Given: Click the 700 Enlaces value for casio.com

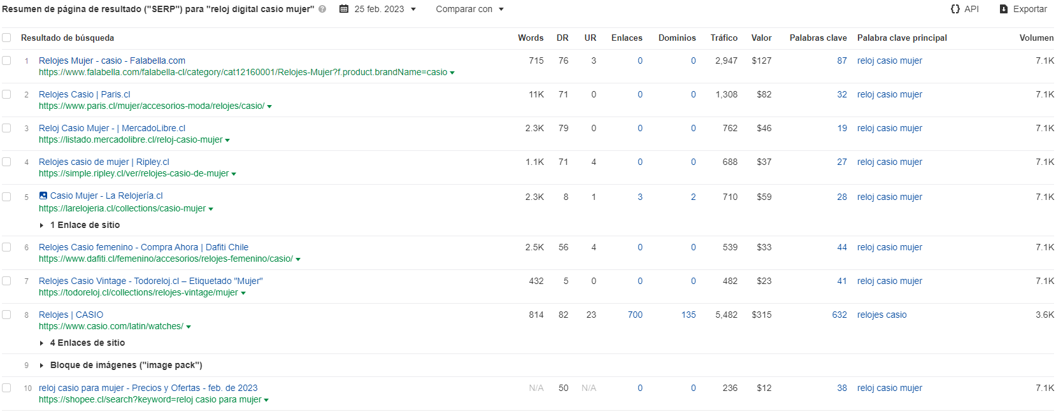Looking at the screenshot, I should point(635,315).
